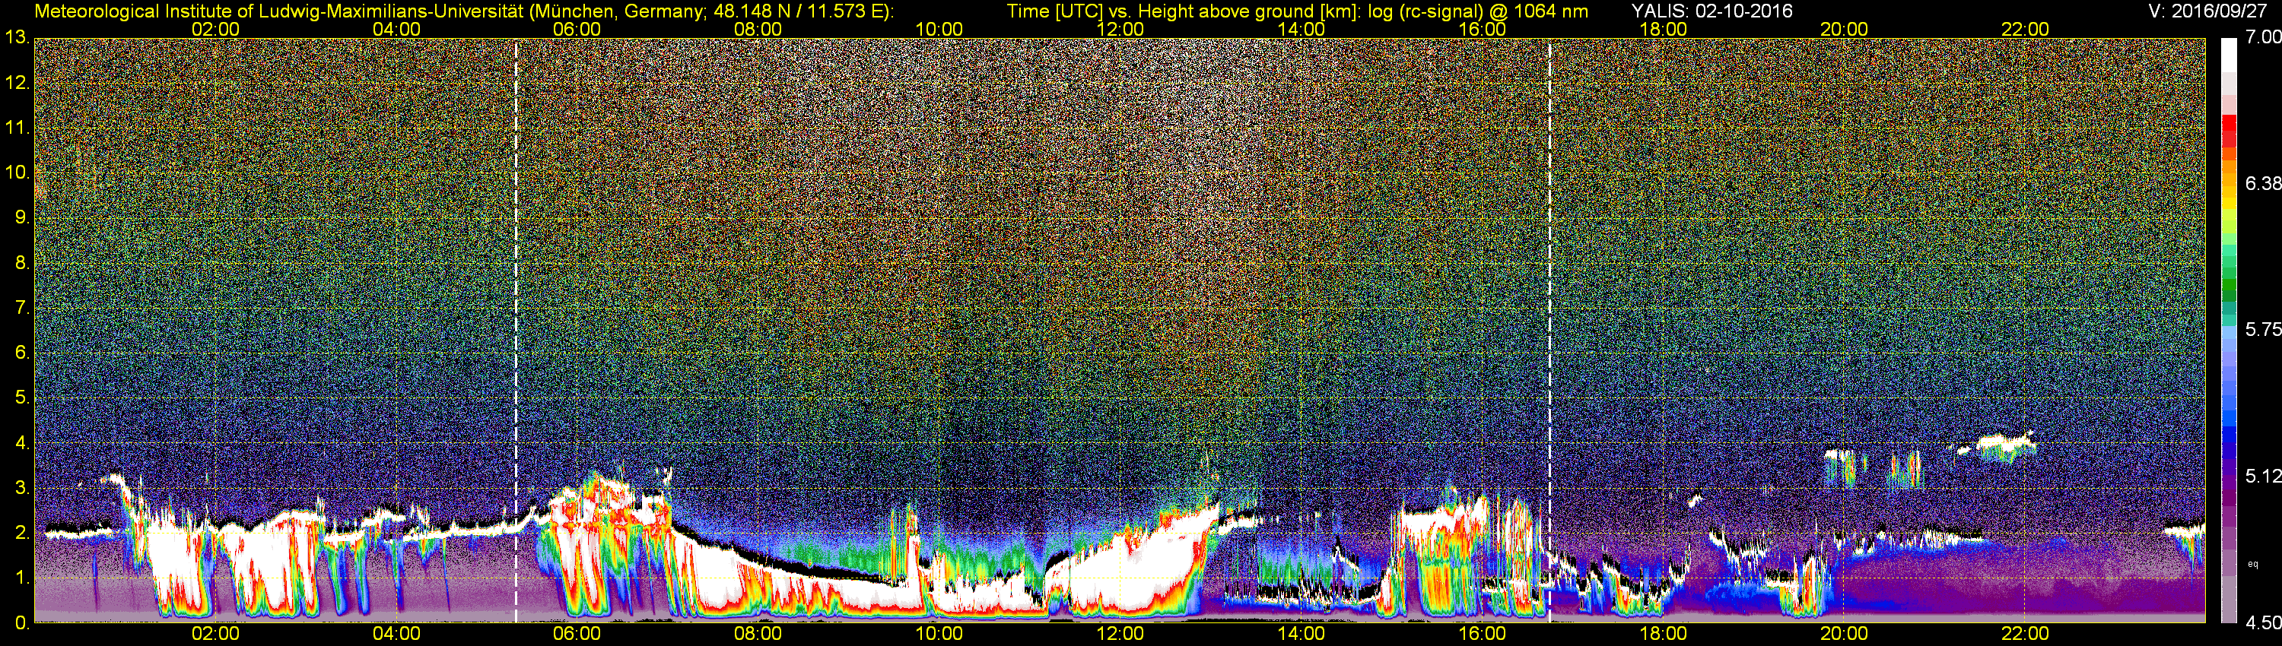
Task: Click the 5.12 value on the color scale
Action: (2262, 476)
